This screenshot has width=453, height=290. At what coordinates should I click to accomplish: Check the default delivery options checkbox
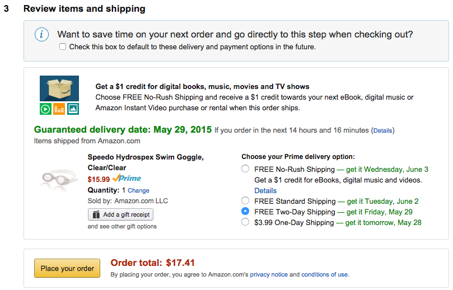[x=63, y=47]
